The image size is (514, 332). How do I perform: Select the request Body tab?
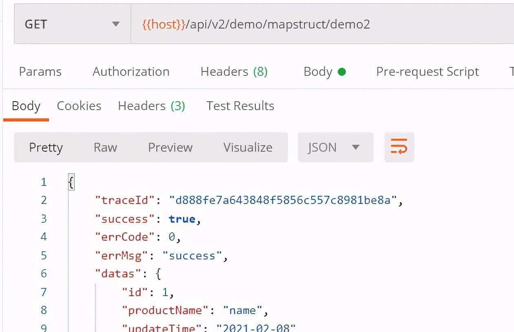coord(318,71)
